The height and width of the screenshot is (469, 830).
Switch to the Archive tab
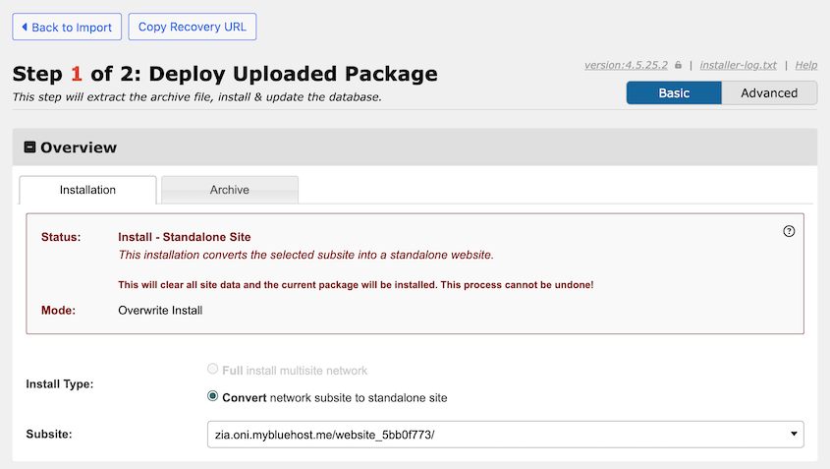(229, 190)
